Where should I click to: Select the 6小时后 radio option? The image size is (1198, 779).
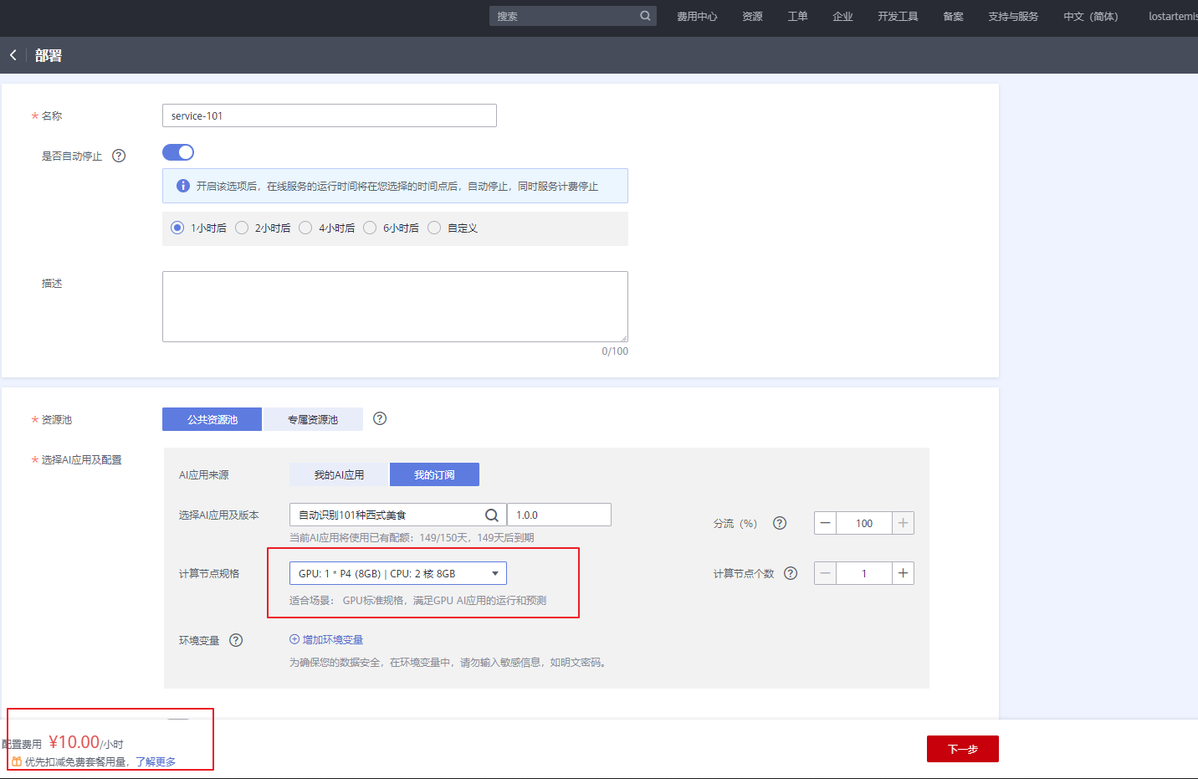click(x=370, y=228)
